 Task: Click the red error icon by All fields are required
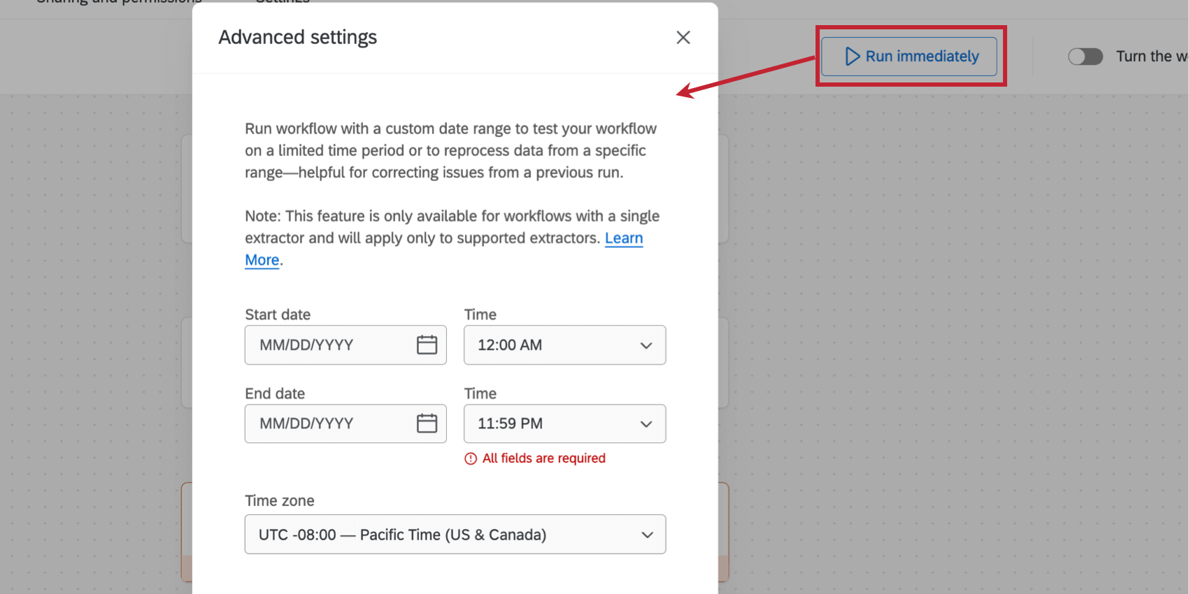471,459
